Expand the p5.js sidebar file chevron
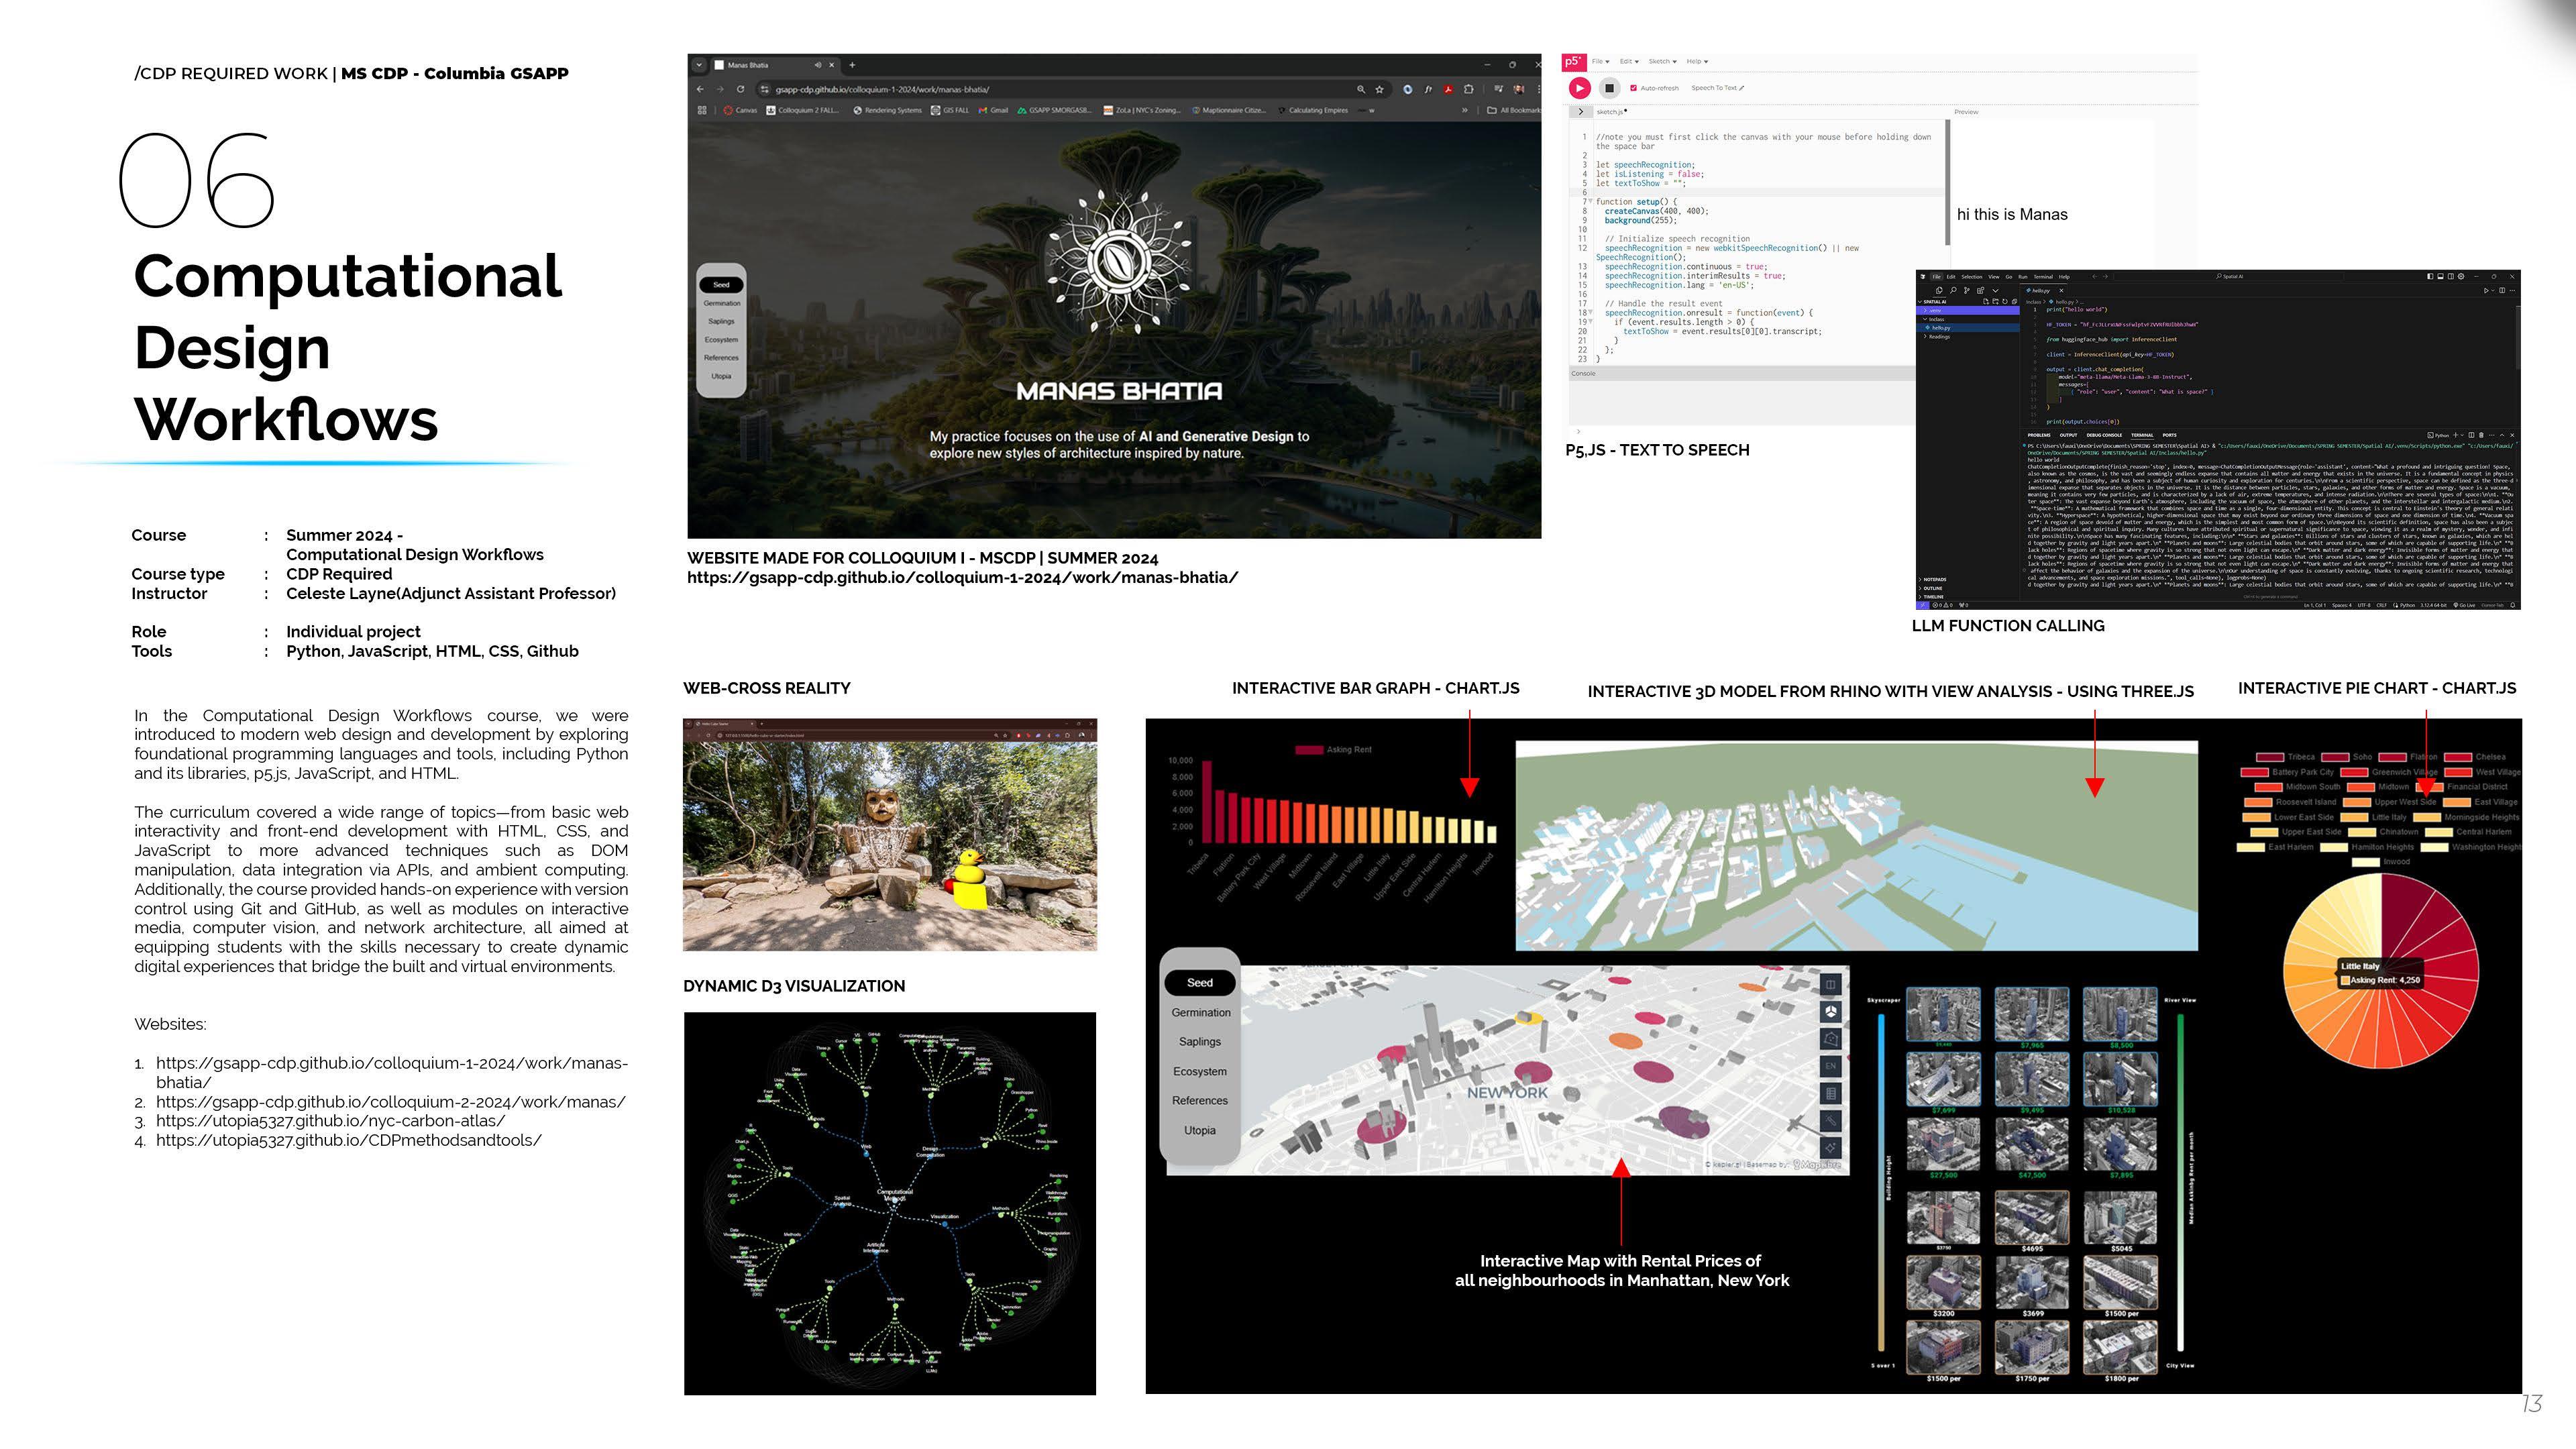Viewport: 2576px width, 1449px height. (x=1580, y=112)
